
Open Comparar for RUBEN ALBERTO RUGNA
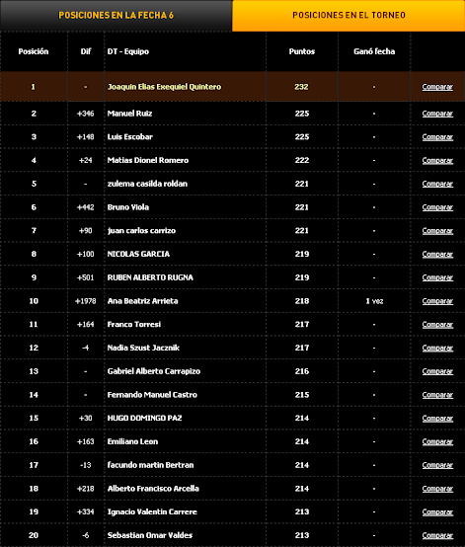pos(437,277)
